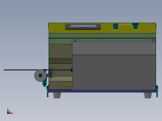This screenshot has width=162, height=121.
Task: Select the large dark gray lower cover
Action: pos(114,72)
